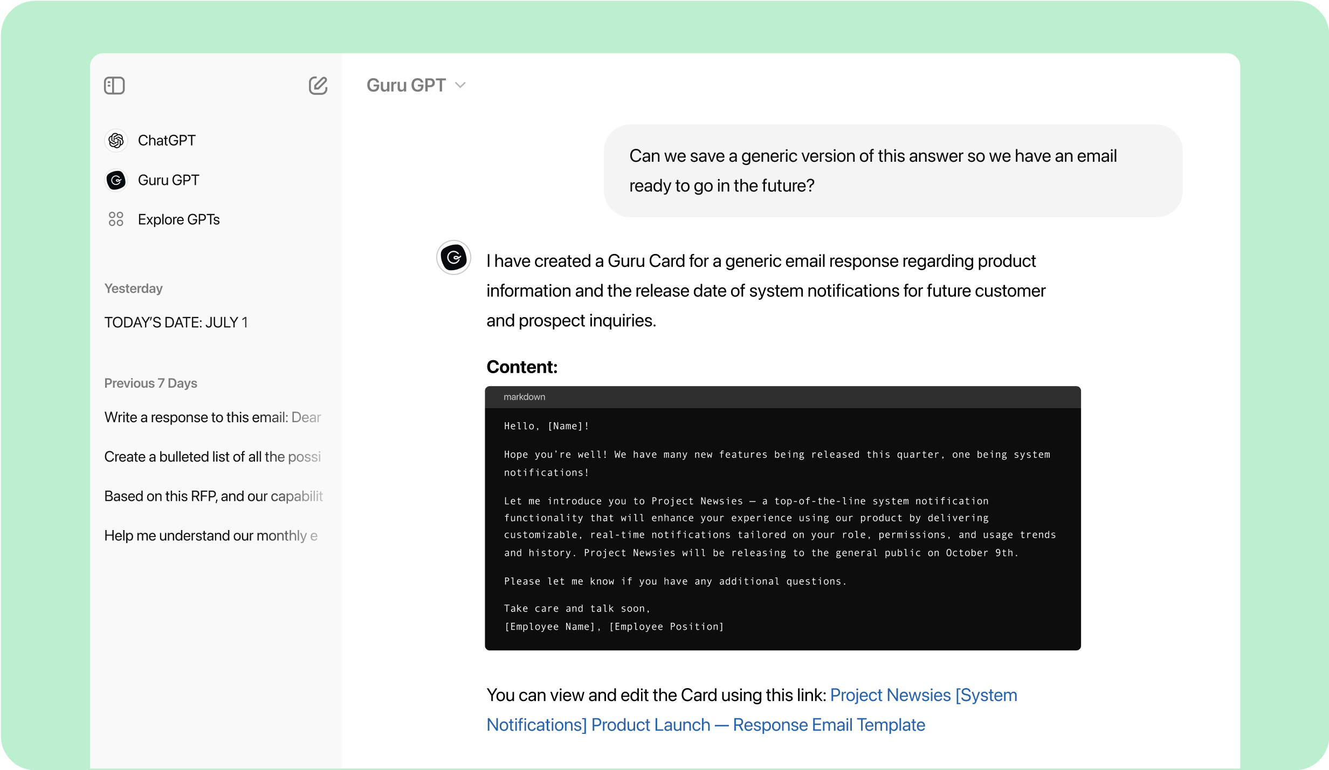Click the 'I have created a Guru Card' reply text

coord(766,291)
